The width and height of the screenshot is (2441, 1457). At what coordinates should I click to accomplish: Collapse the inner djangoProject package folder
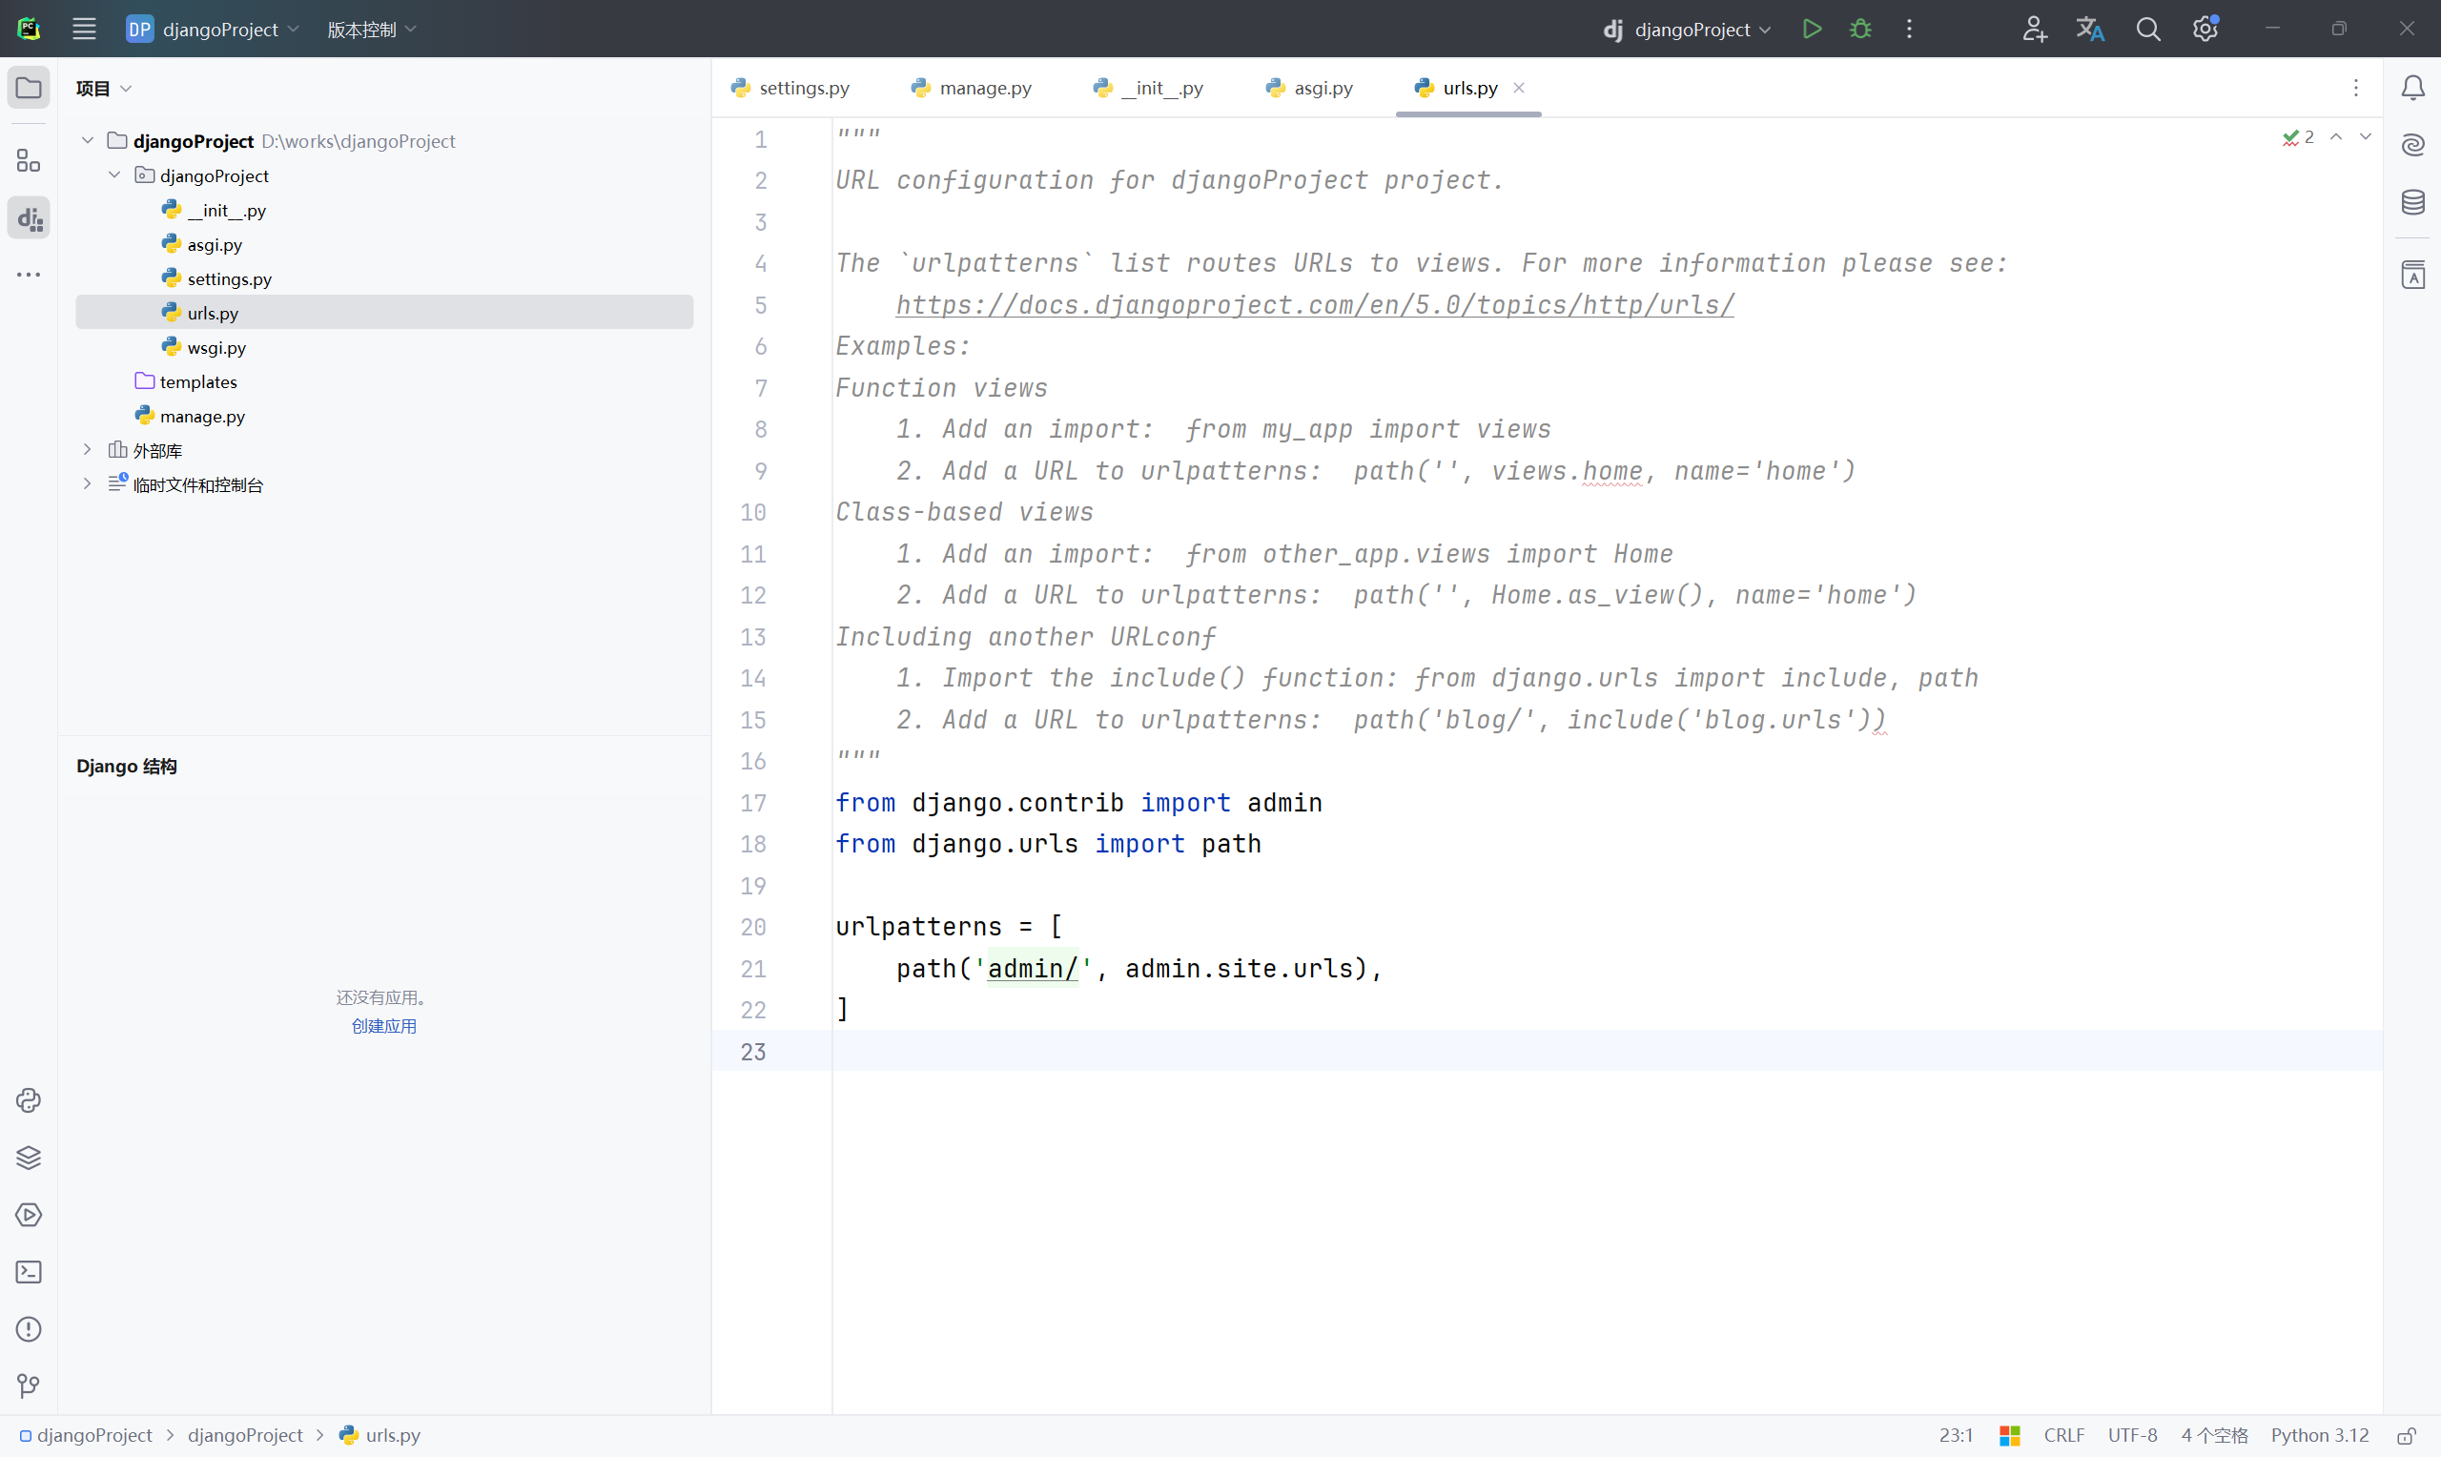114,174
